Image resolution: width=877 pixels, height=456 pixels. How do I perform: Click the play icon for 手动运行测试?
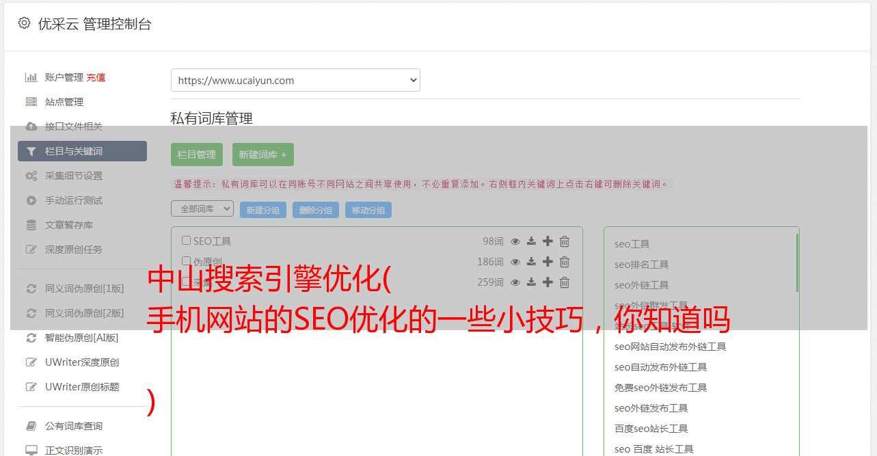click(x=31, y=200)
